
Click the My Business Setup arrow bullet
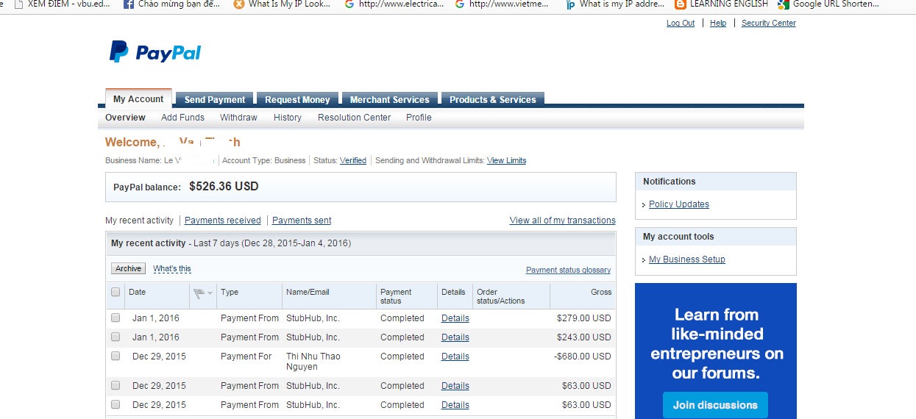pyautogui.click(x=644, y=260)
